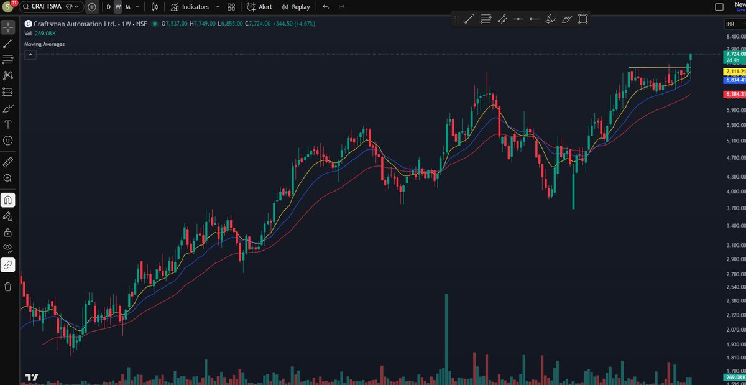Screen dimensions: 746x385
Task: Click the trash icon to remove objects
Action: point(7,287)
